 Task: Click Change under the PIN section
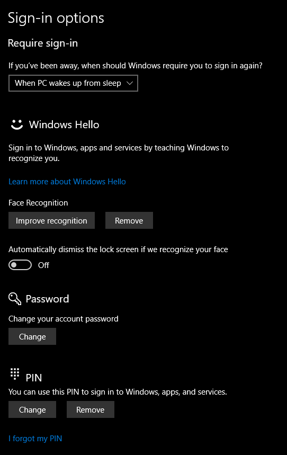pyautogui.click(x=32, y=410)
